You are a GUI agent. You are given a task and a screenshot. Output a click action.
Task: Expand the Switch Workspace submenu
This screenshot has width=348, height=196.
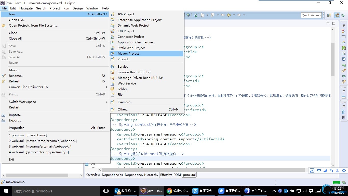pos(107,102)
